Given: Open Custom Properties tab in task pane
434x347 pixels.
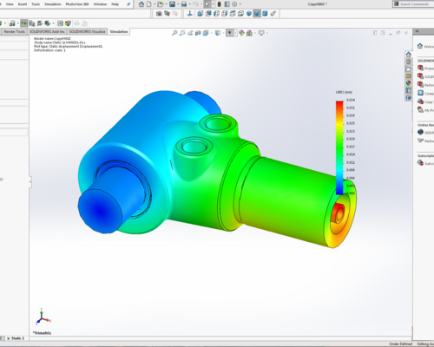Looking at the screenshot, I should [x=409, y=90].
